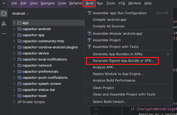Click the Android logo icon in title bar
Screen dimensions: 177x115
[x=4, y=3]
